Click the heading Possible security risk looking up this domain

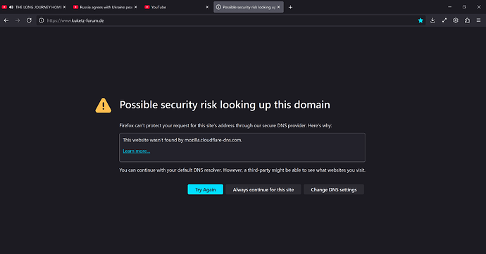(x=225, y=105)
